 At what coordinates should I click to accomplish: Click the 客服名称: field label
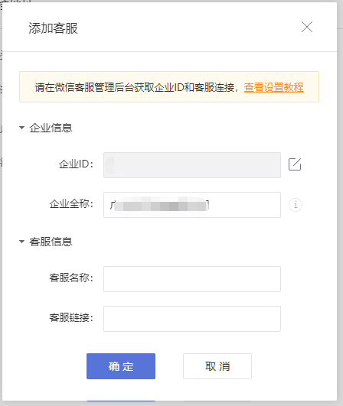pyautogui.click(x=71, y=278)
